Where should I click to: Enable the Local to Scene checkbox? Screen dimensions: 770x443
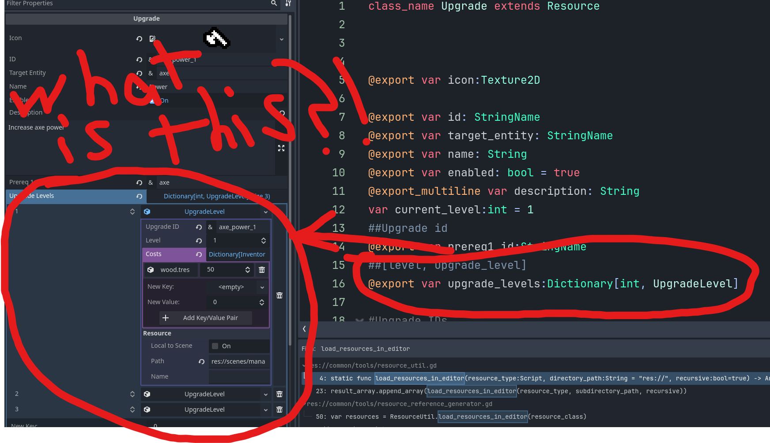[x=215, y=346]
